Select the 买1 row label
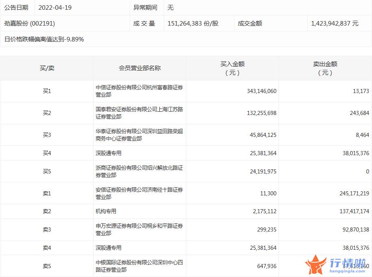 (x=47, y=91)
